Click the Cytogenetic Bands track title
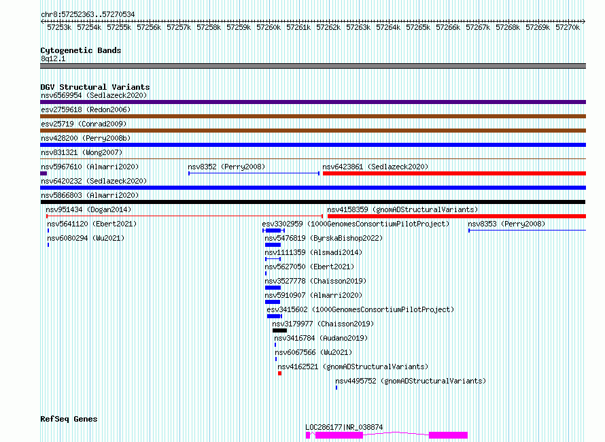The height and width of the screenshot is (442, 605). point(81,50)
